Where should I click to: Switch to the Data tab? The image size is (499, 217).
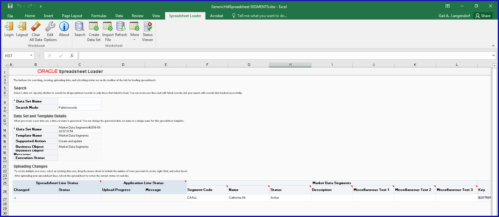[x=119, y=16]
